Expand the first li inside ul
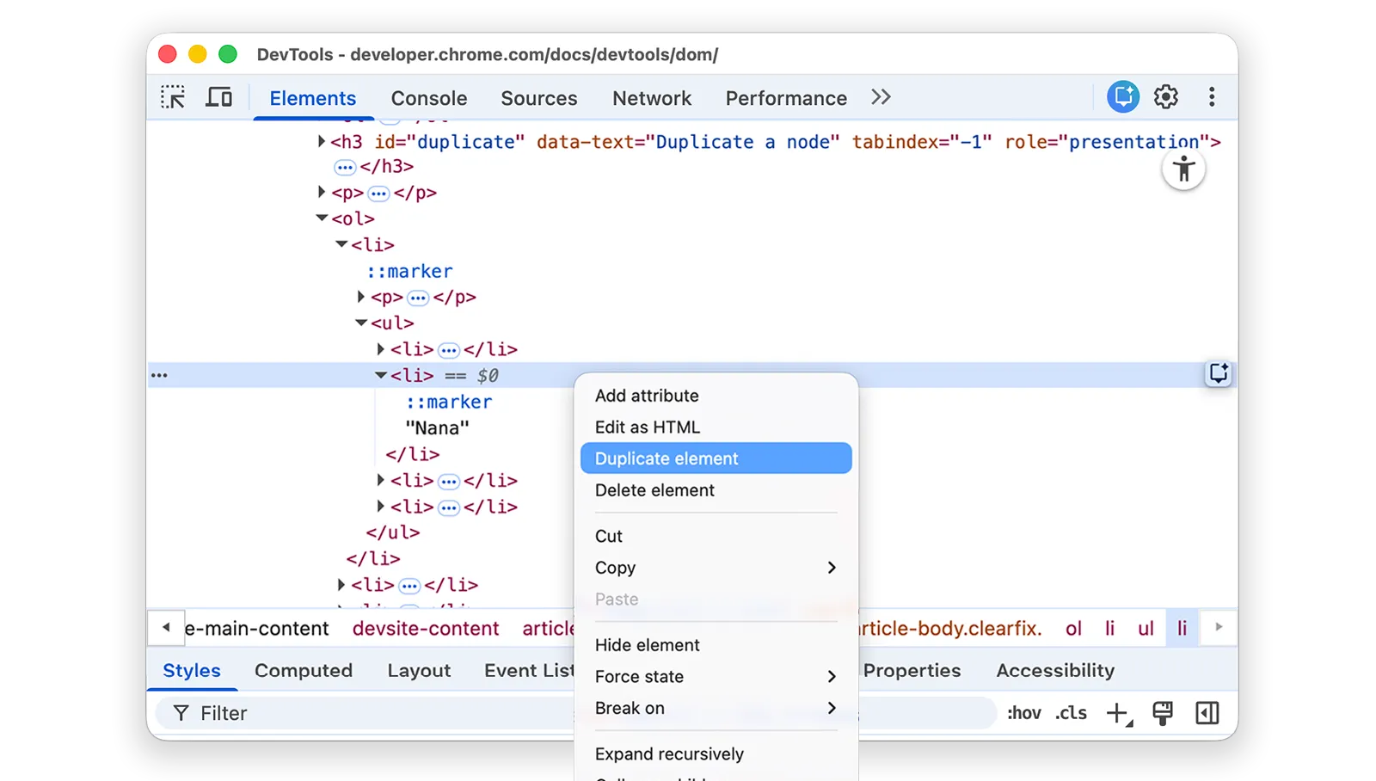 coord(381,349)
